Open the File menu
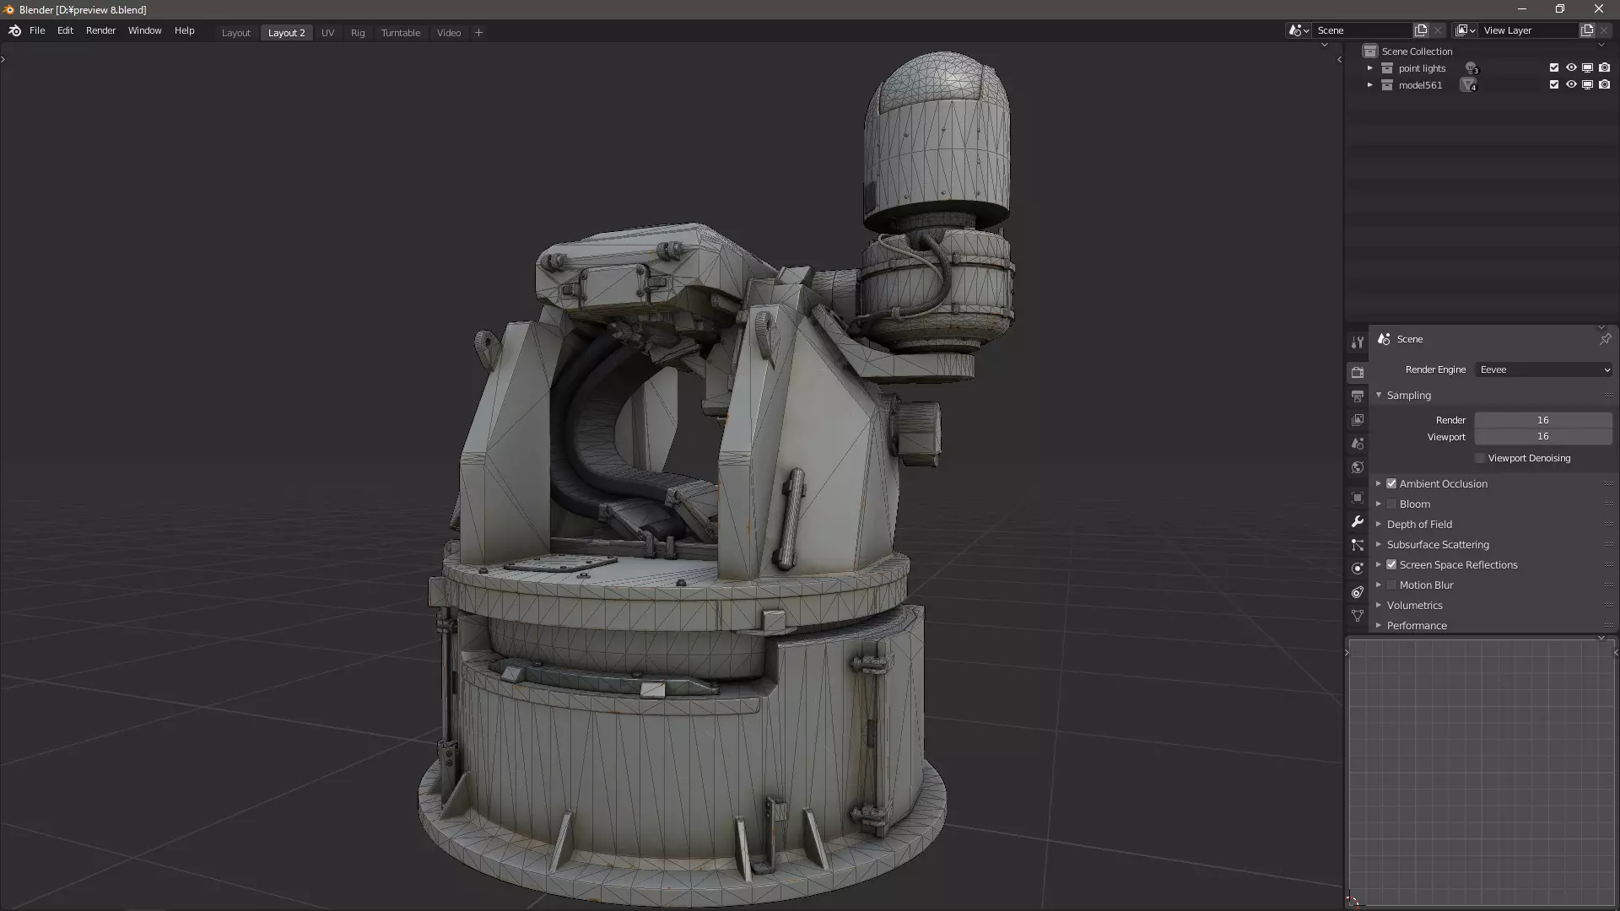 click(x=37, y=30)
